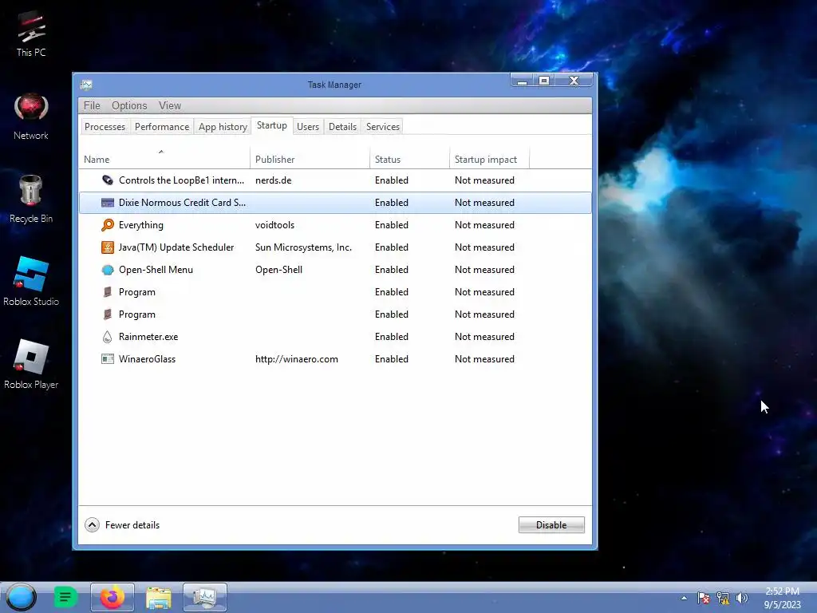Select the Startup tab

pyautogui.click(x=272, y=125)
